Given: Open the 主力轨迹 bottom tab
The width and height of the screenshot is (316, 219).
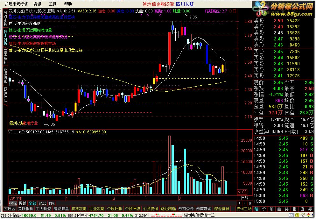Looking at the screenshot, I should [x=43, y=209].
